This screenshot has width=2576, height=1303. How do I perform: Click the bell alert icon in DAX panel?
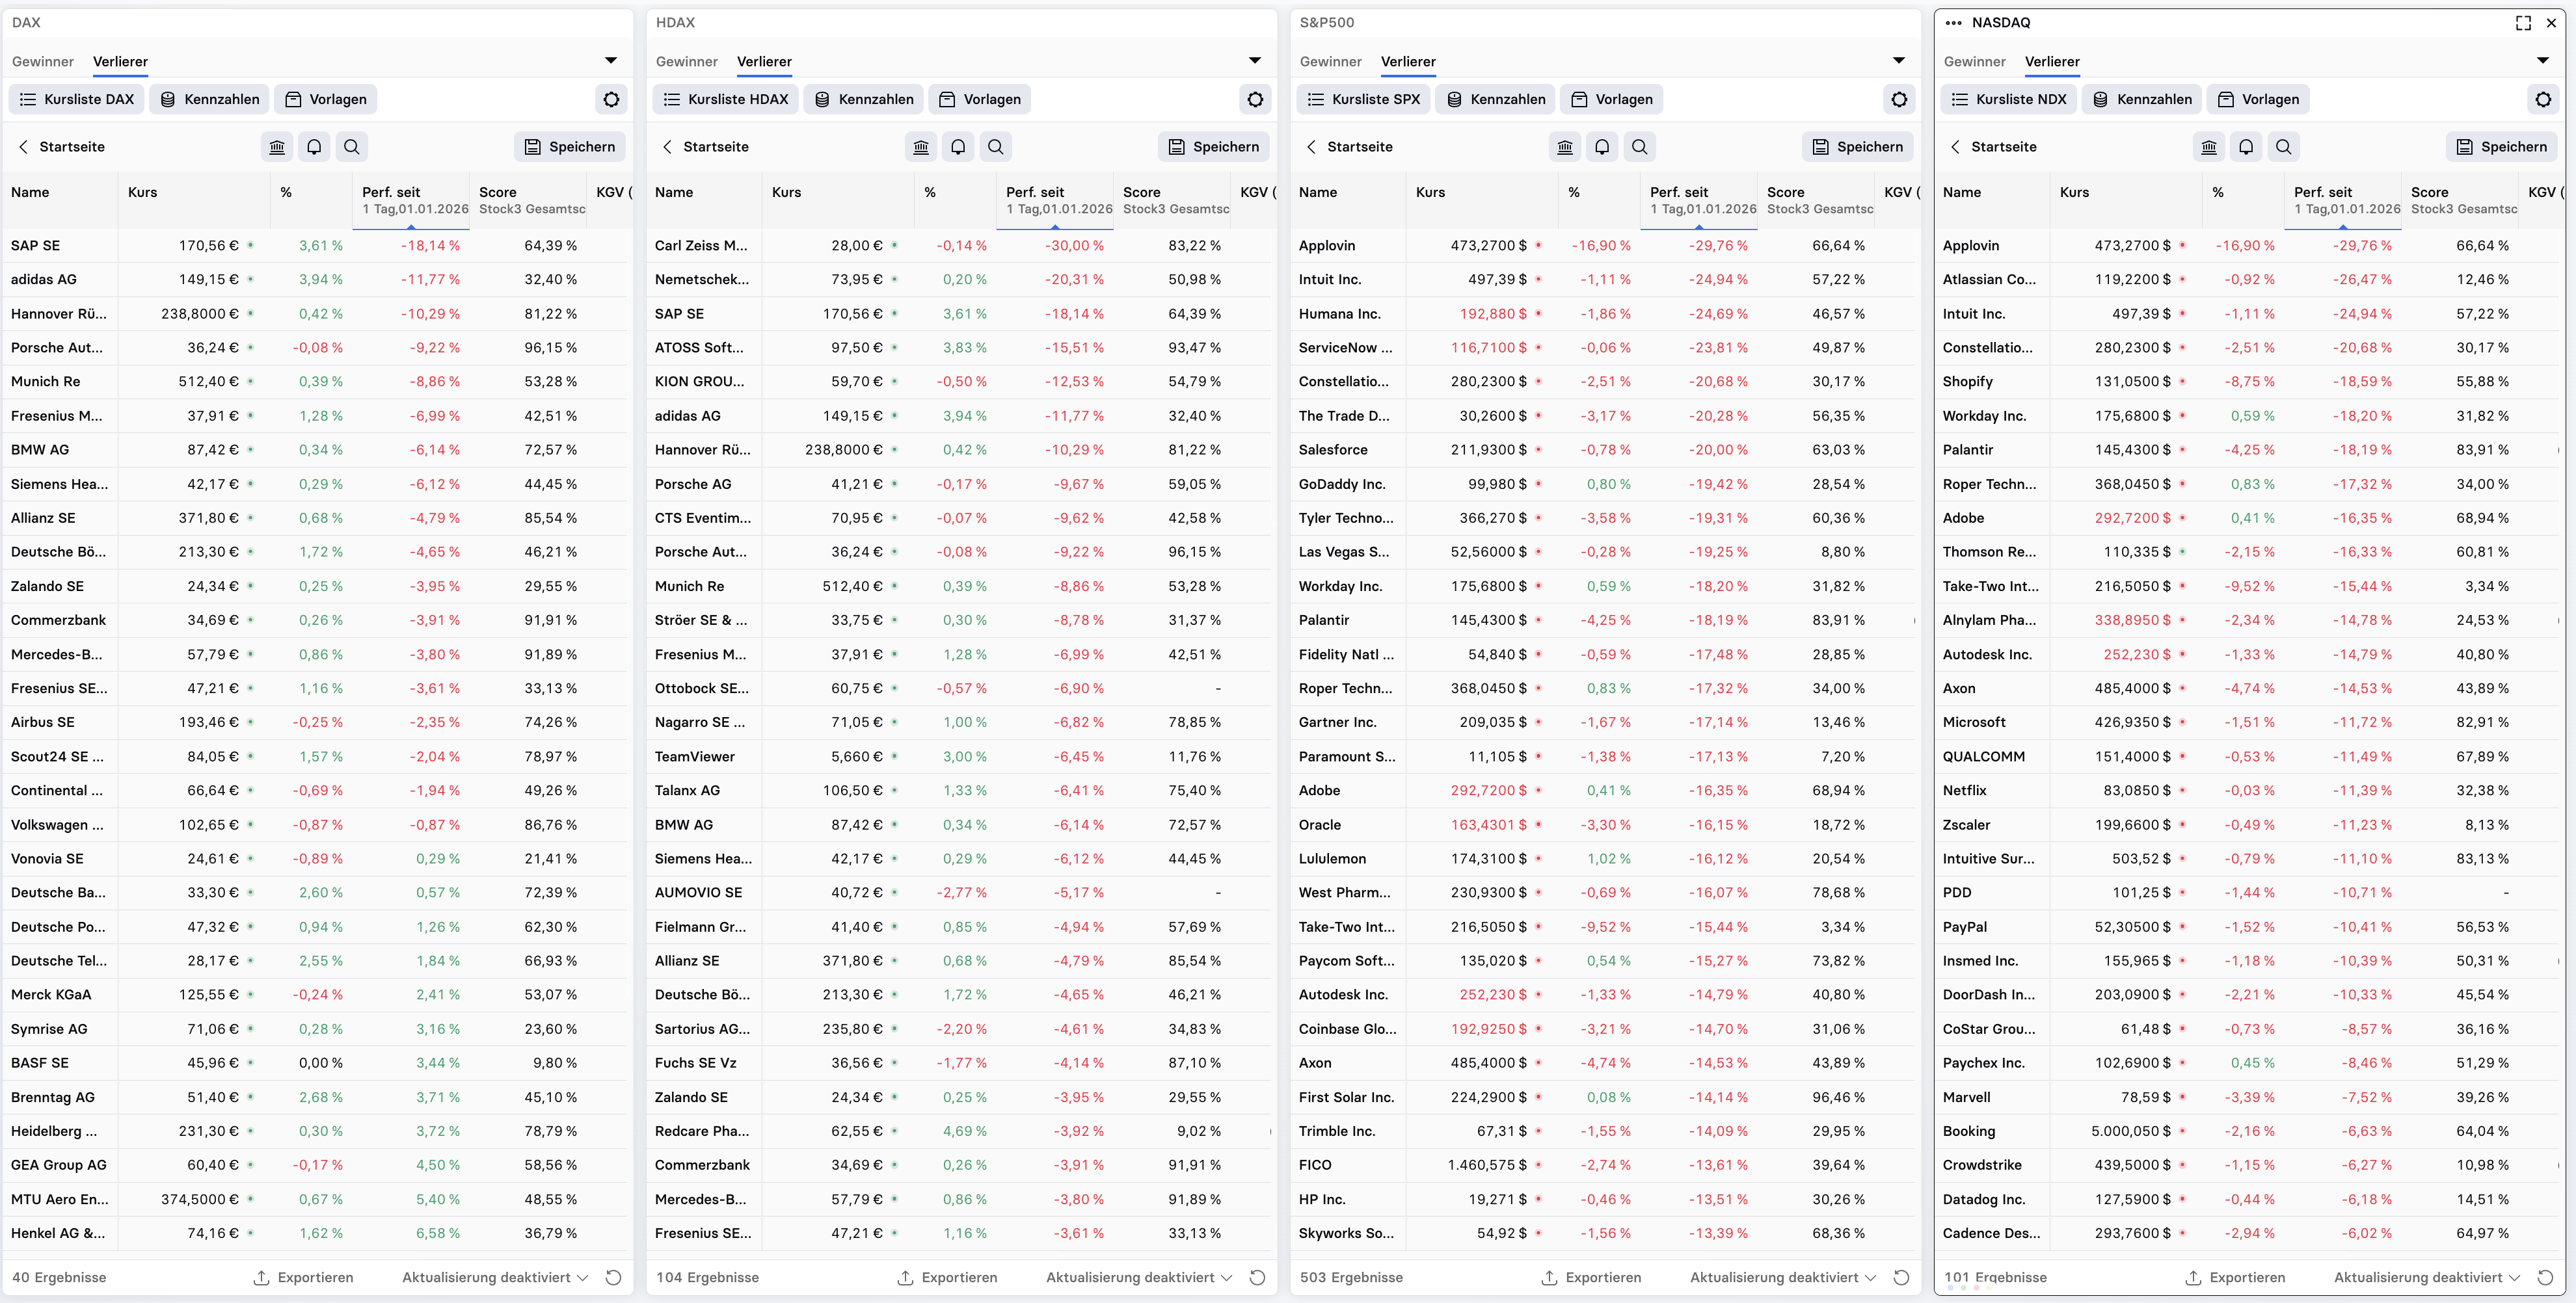314,147
